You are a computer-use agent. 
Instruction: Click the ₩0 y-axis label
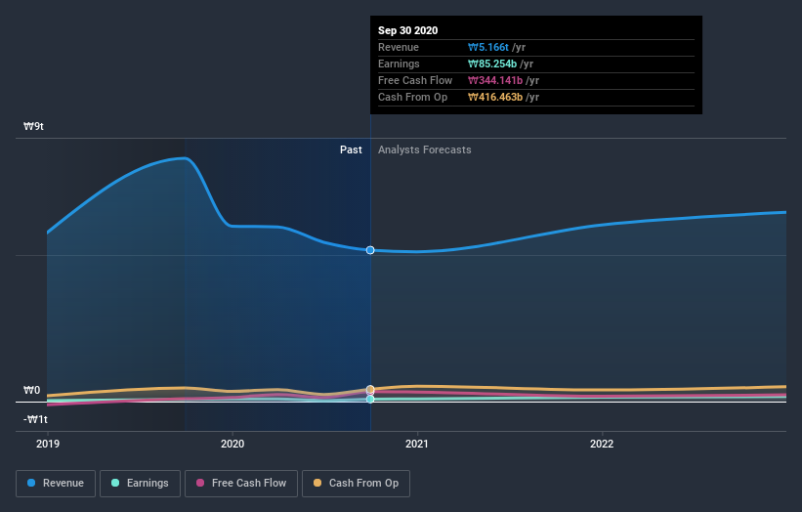[31, 390]
